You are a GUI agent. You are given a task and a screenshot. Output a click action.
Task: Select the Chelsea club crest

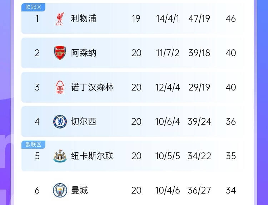click(x=60, y=122)
